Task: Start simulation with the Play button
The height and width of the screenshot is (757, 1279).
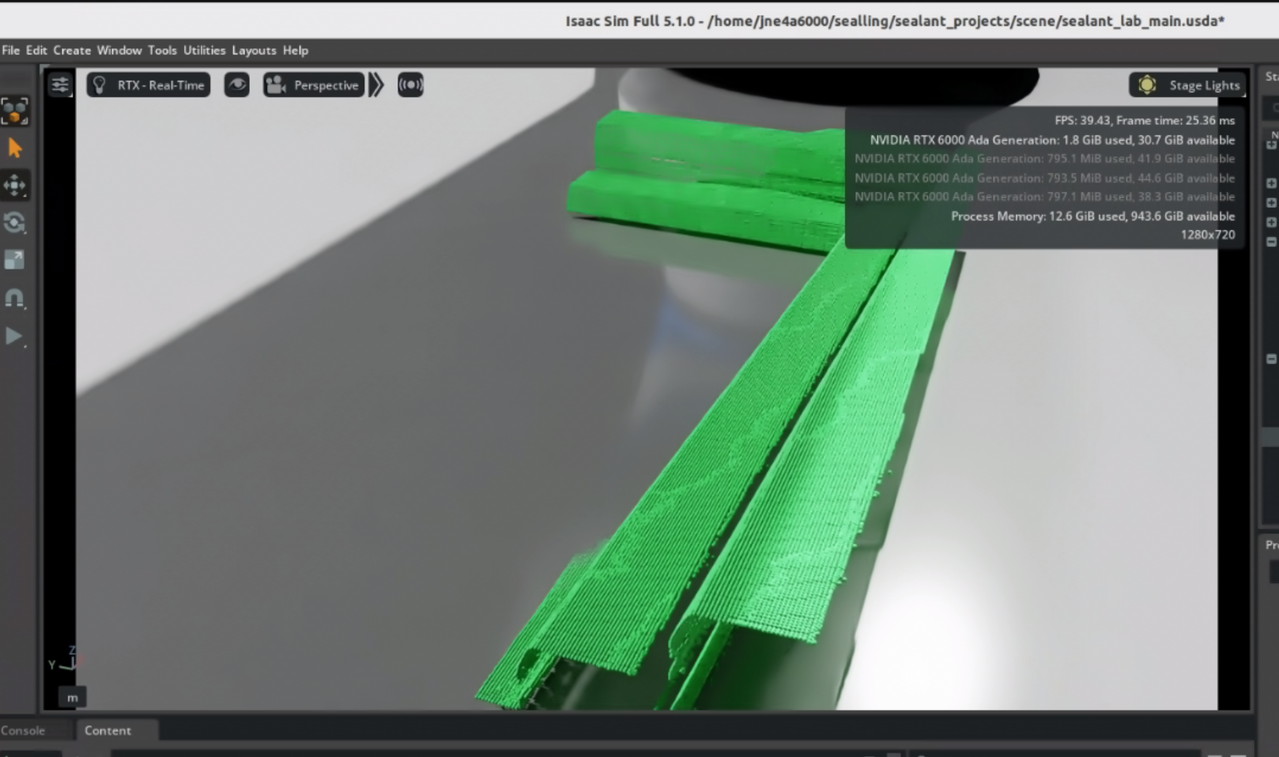Action: coord(15,336)
